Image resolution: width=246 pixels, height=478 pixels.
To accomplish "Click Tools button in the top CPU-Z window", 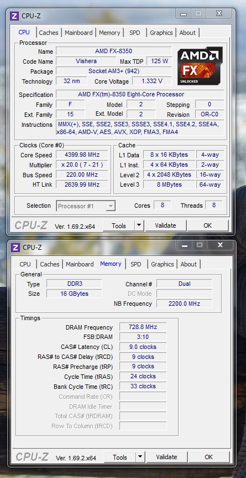I will (119, 225).
